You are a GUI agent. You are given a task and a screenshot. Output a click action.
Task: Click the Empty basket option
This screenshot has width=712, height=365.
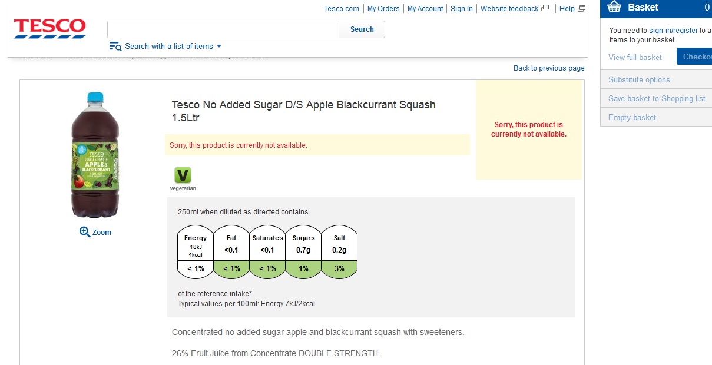(632, 117)
